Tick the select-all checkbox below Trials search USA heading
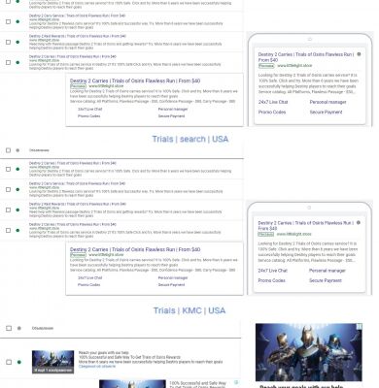The height and width of the screenshot is (388, 379). pyautogui.click(x=9, y=150)
